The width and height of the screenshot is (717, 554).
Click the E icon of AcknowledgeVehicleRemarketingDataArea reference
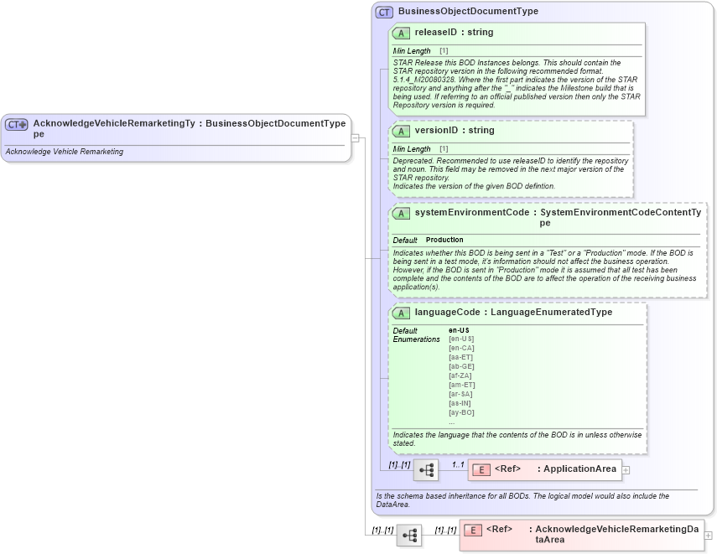click(x=475, y=530)
